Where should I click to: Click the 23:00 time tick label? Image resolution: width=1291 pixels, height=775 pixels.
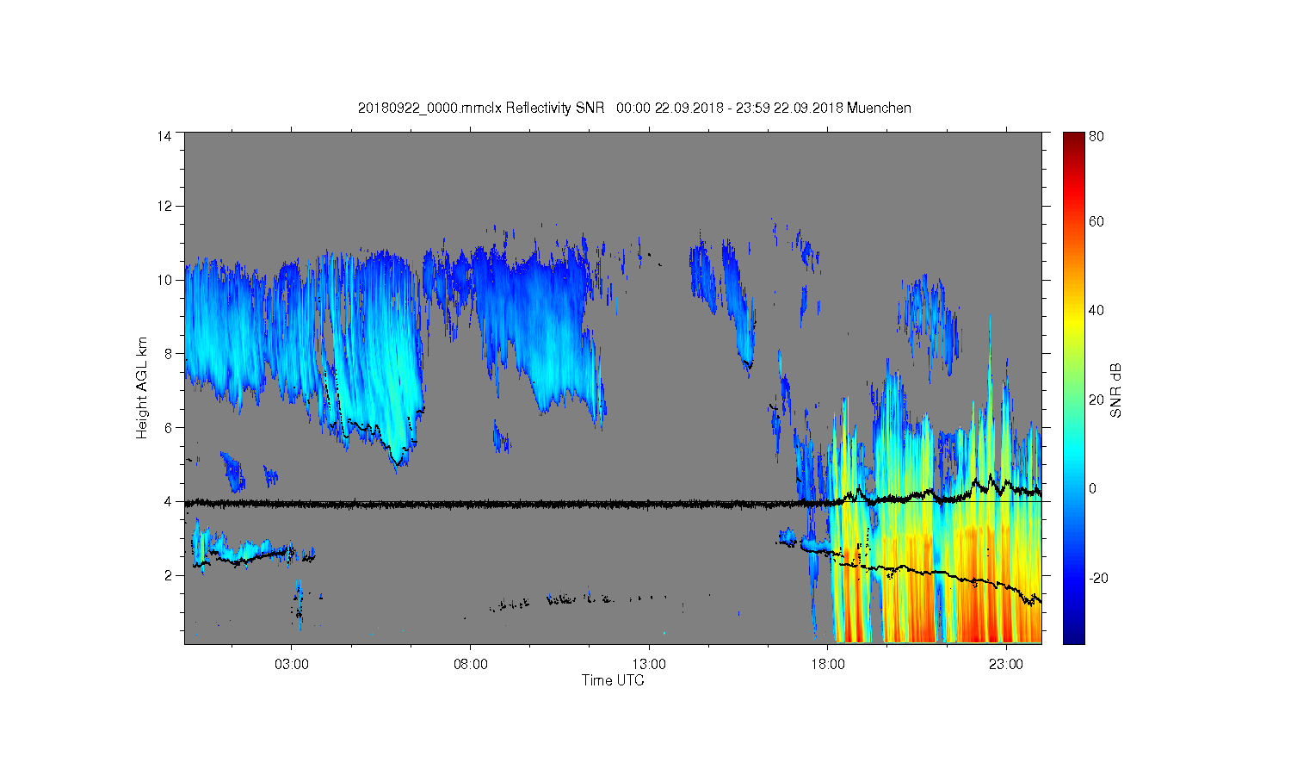click(1006, 665)
